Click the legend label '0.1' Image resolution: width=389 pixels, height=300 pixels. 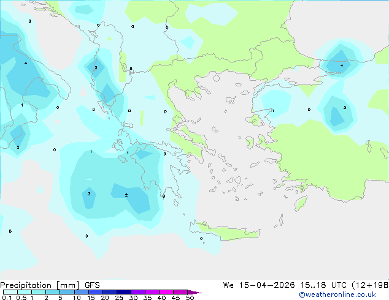pyautogui.click(x=7, y=298)
